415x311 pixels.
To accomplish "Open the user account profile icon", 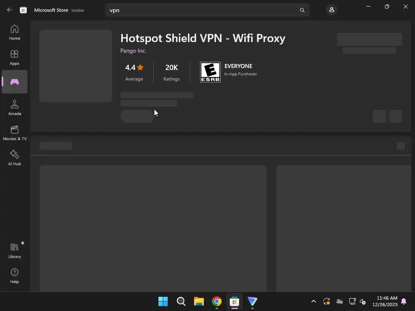I will tap(332, 10).
